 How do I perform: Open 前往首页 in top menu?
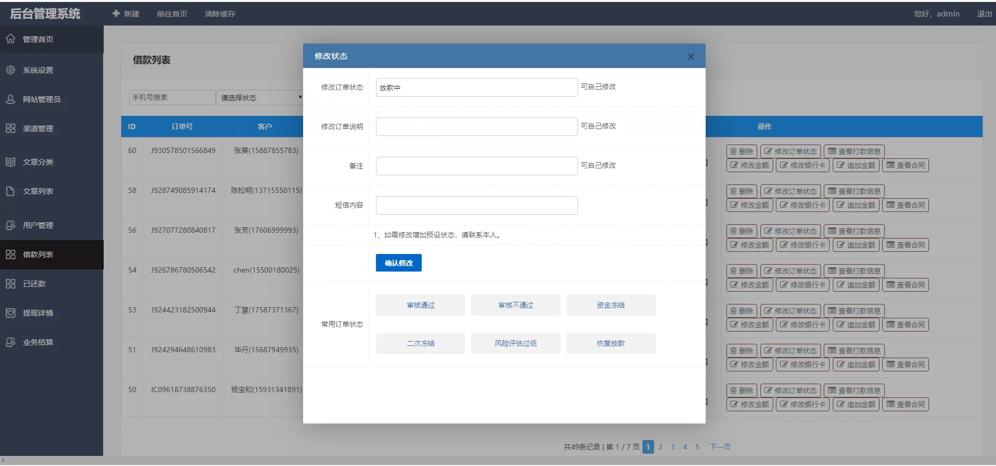tap(172, 14)
